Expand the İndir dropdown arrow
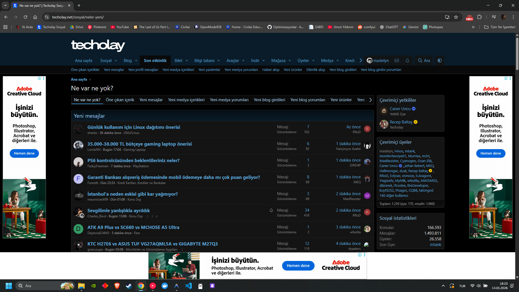Image resolution: width=519 pixels, height=292 pixels. point(264,61)
